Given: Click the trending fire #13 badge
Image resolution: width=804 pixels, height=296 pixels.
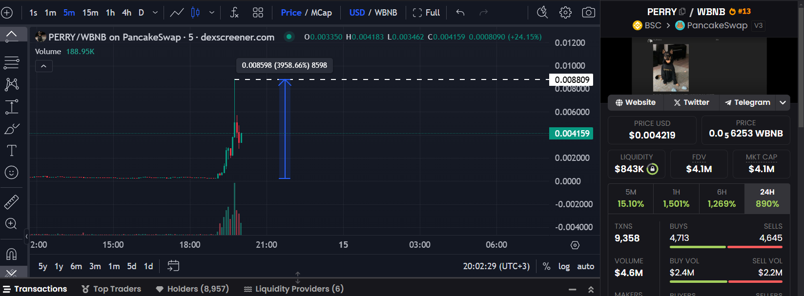Looking at the screenshot, I should click(x=740, y=12).
